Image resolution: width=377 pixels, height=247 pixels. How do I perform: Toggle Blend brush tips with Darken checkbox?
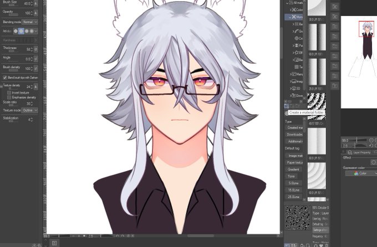pyautogui.click(x=5, y=78)
